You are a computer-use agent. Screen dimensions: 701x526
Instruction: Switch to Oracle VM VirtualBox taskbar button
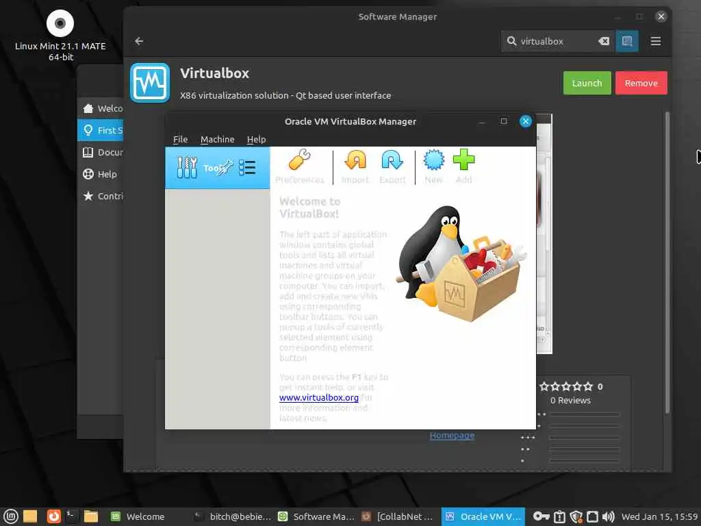click(483, 516)
